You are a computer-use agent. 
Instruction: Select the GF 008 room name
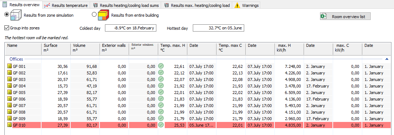pos(19,112)
